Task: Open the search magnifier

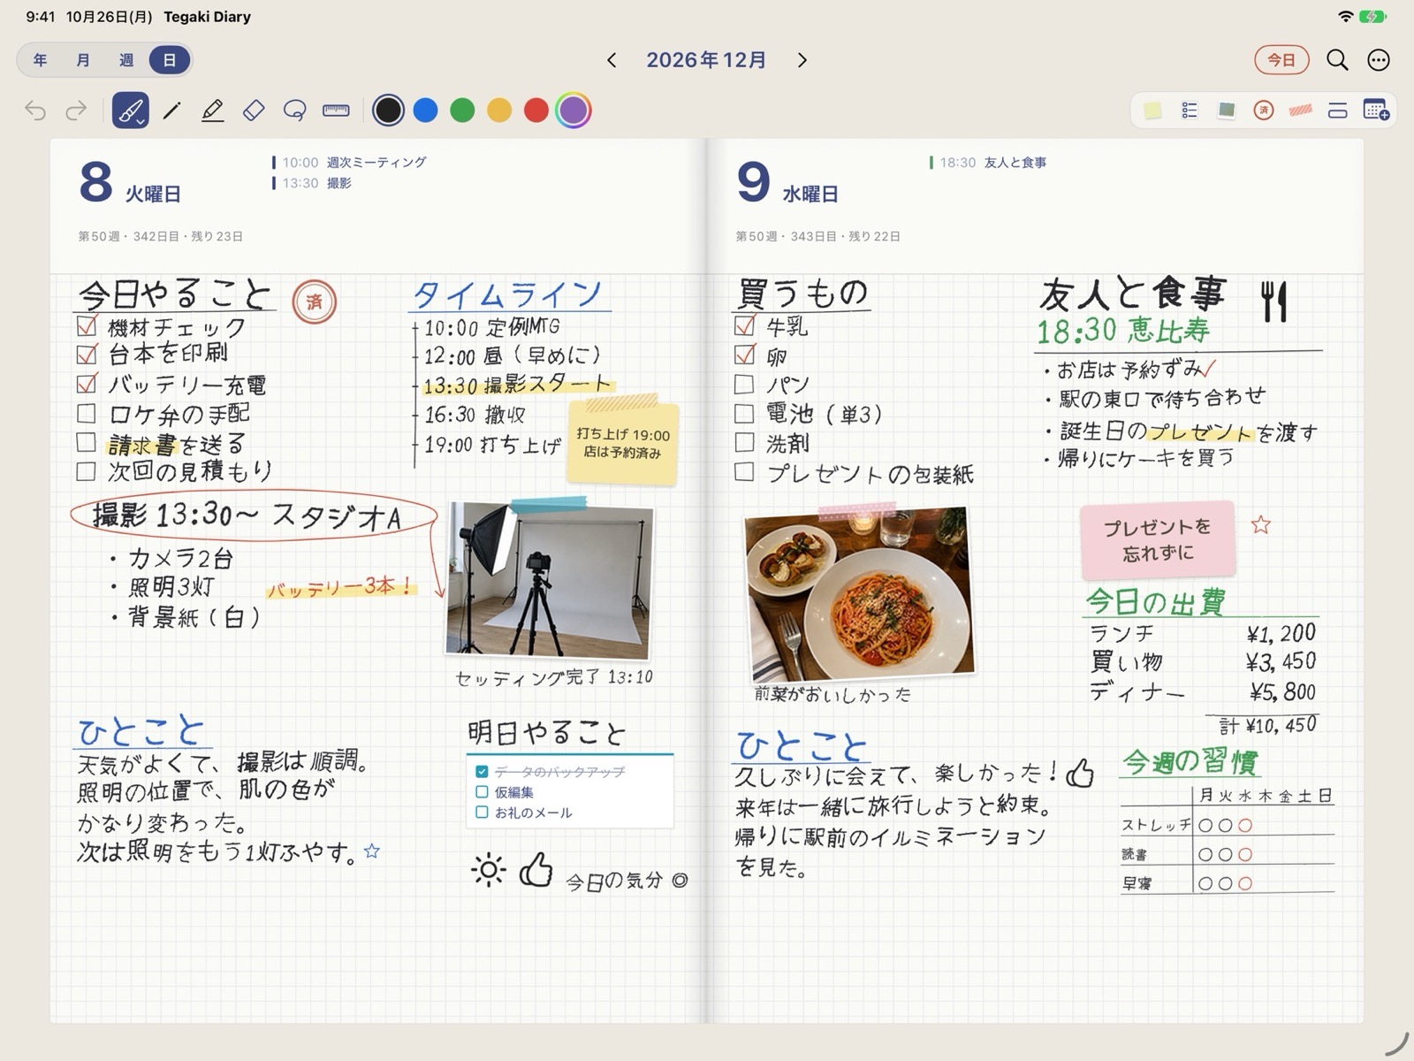Action: [1337, 60]
